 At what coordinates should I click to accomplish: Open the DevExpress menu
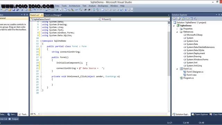(x=103, y=6)
